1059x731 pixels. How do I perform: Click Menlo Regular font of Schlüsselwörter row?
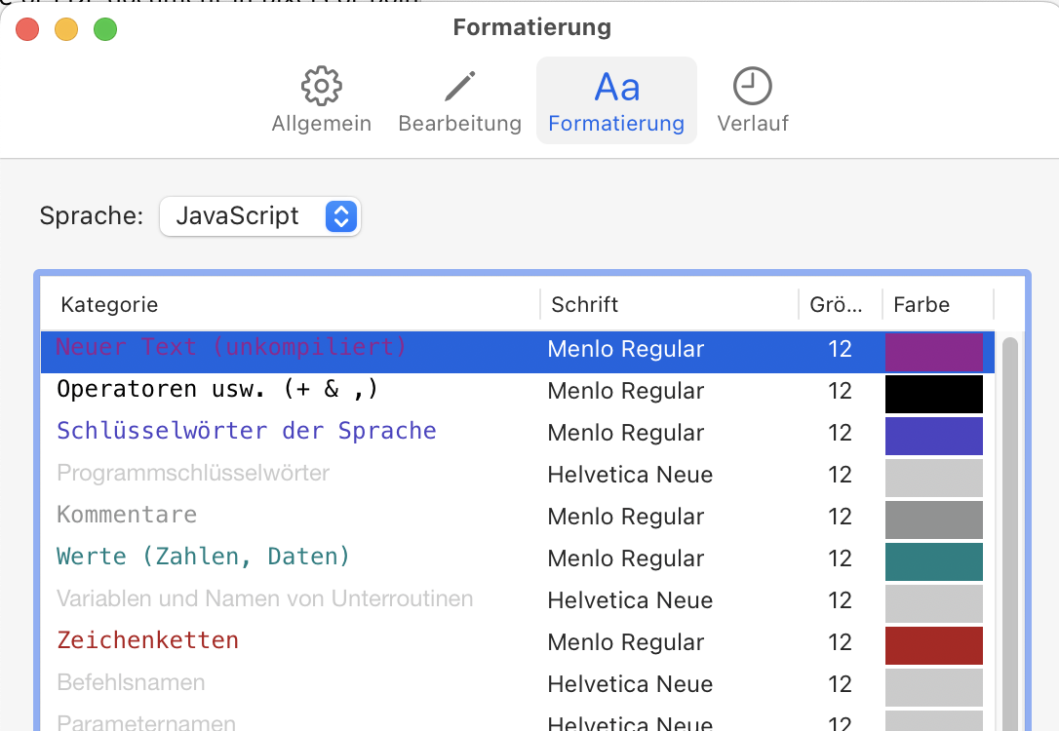(626, 433)
